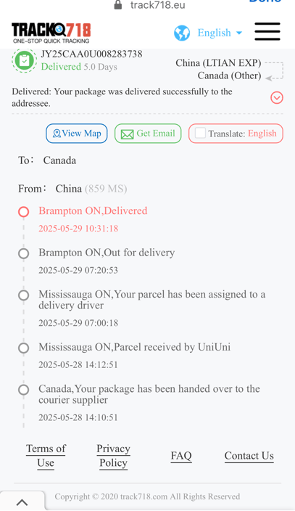
Task: Click the scroll-to-top chevron tab
Action: pyautogui.click(x=22, y=502)
